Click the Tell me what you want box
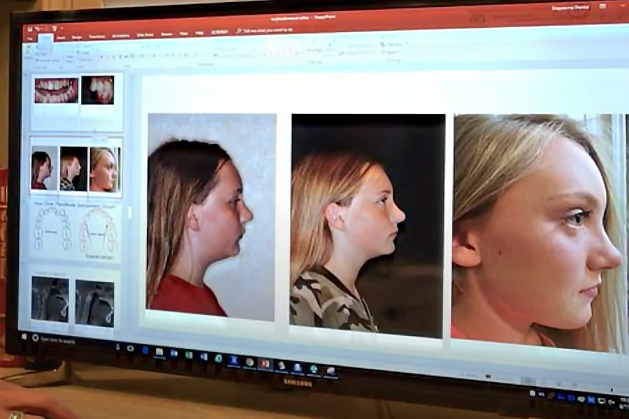Image resolution: width=629 pixels, height=419 pixels. (266, 31)
